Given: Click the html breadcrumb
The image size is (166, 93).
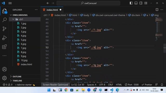Looking at the screenshot, I should pos(73,15).
